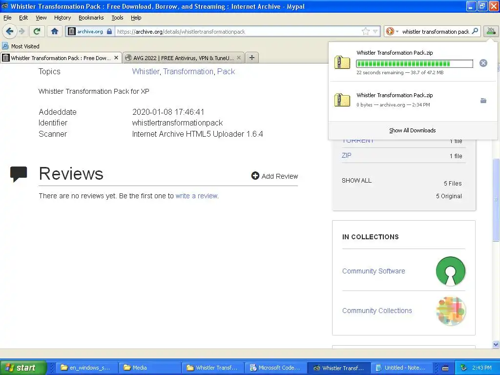Viewport: 500px width, 375px height.
Task: Click the search box with whistler text
Action: [x=435, y=31]
